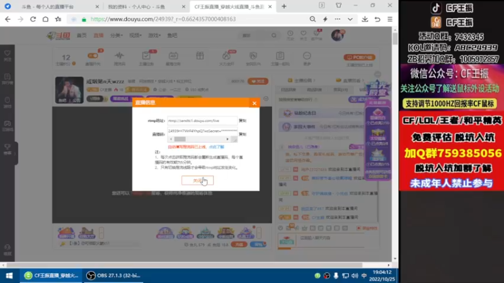Select the stream key text box
This screenshot has width=504, height=283.
tap(202, 131)
